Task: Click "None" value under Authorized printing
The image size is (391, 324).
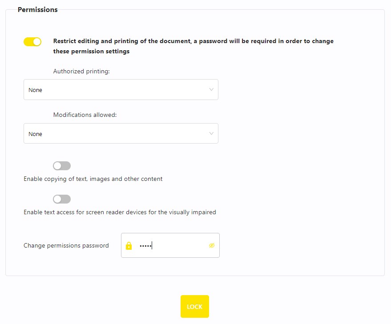Action: click(x=36, y=90)
